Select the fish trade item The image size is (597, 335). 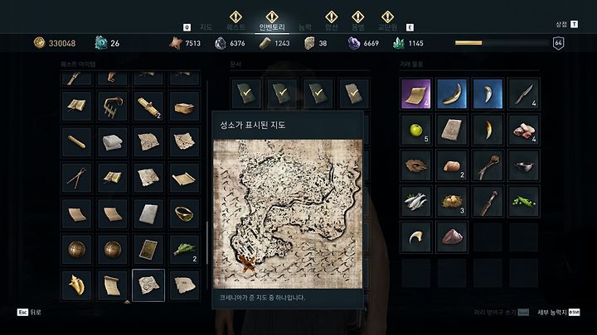(415, 202)
